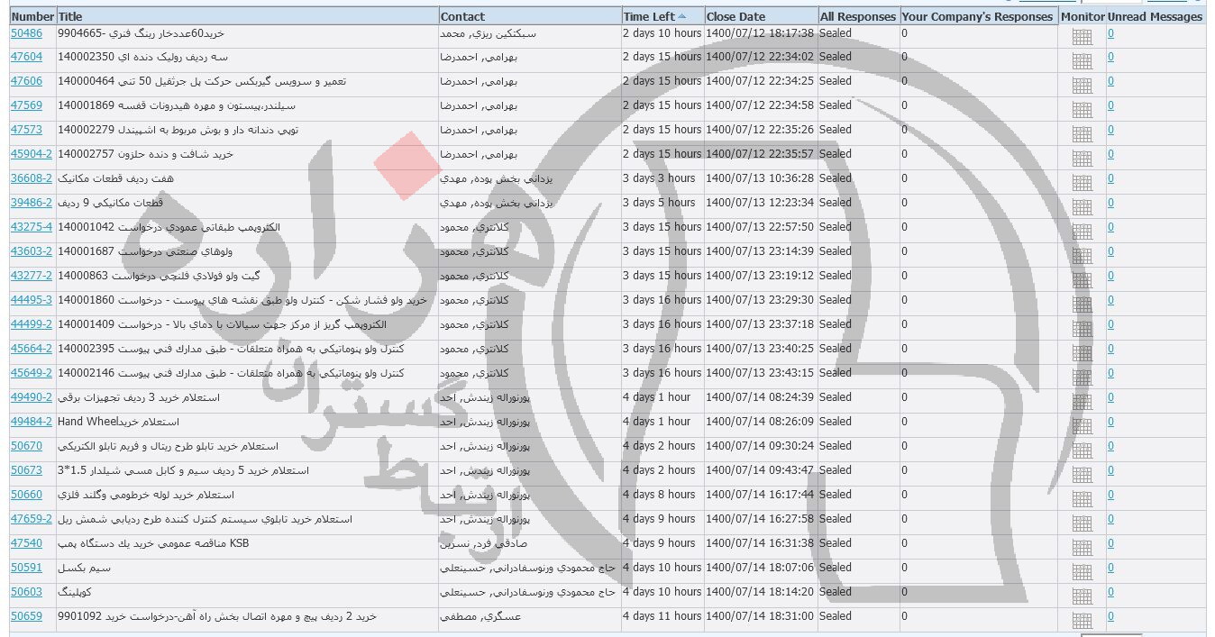
Task: Sort table by Close Date column
Action: [735, 16]
